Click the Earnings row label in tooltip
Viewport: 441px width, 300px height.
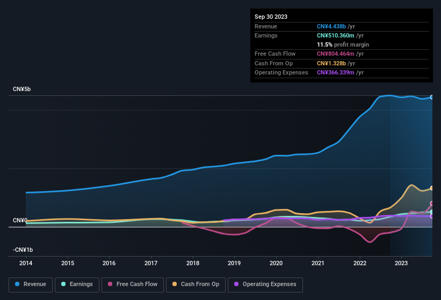coord(266,35)
